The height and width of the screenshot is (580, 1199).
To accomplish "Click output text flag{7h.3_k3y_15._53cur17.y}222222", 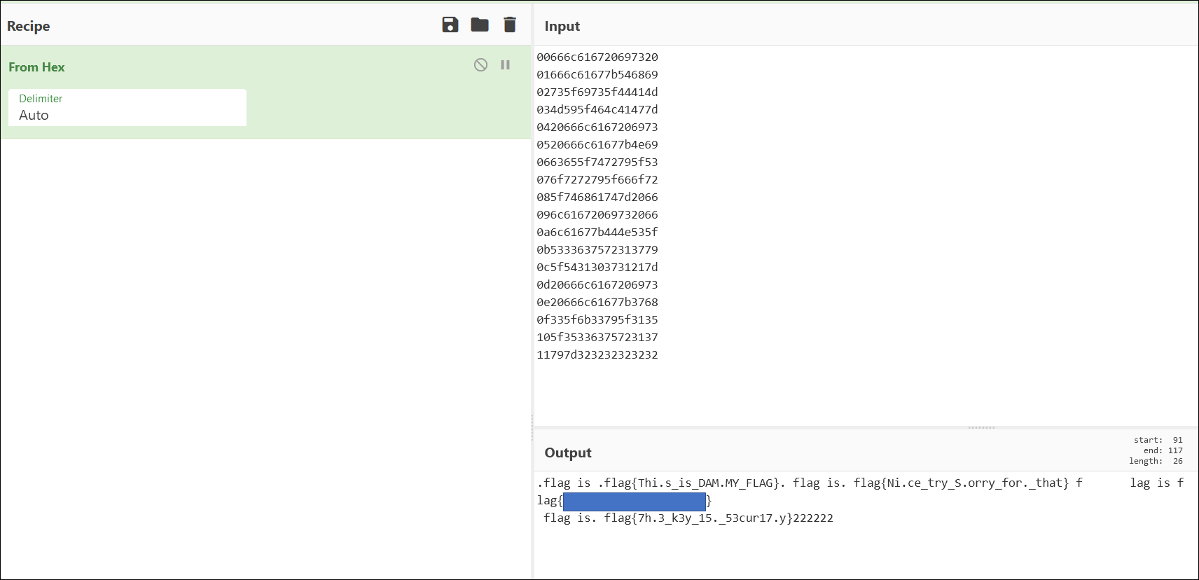I will (x=719, y=518).
